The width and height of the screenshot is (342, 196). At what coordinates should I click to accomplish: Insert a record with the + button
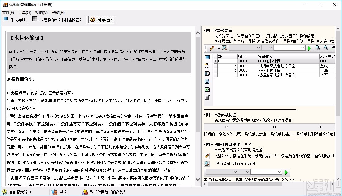[320, 127]
